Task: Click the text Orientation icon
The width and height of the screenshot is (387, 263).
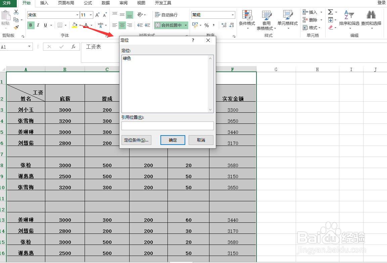Action: 140,15
